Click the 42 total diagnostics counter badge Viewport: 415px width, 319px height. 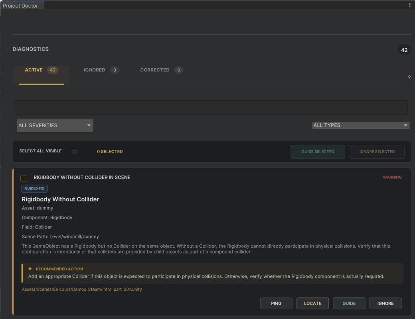point(404,50)
